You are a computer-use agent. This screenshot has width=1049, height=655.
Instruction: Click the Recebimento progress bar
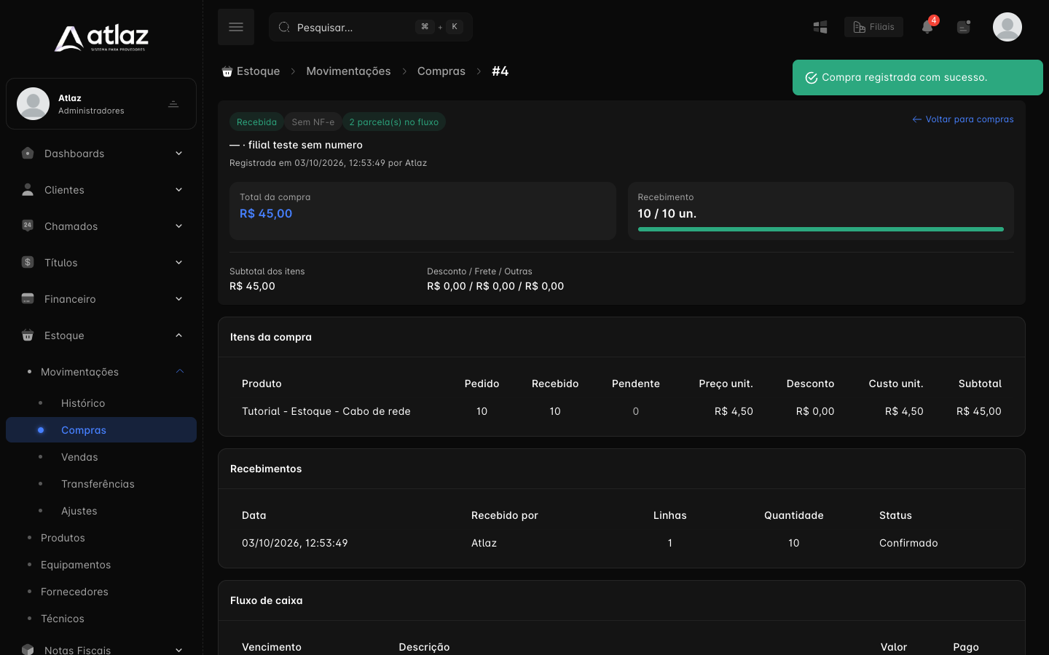point(820,229)
